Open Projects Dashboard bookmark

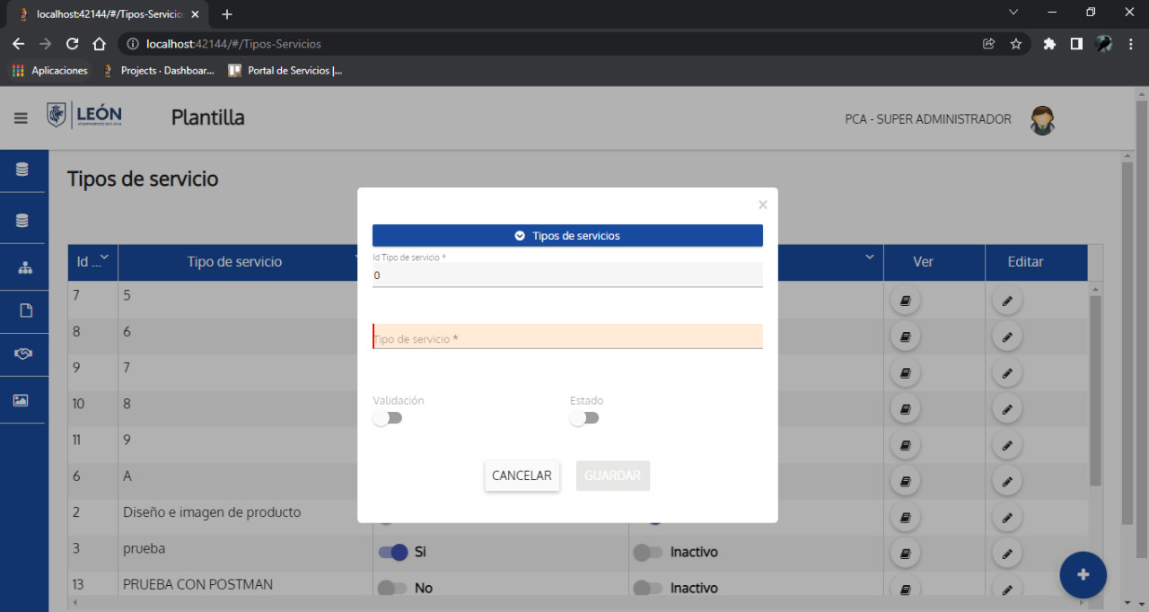159,70
